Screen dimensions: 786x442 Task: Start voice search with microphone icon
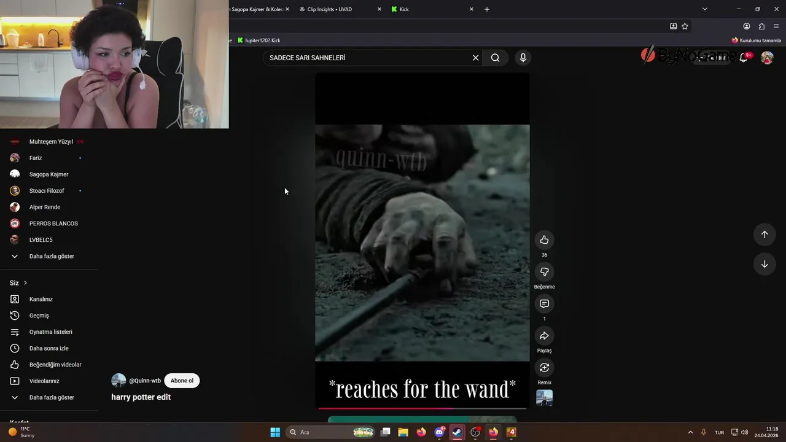[x=523, y=58]
